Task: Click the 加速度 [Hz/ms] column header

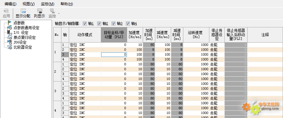Action: point(135,35)
